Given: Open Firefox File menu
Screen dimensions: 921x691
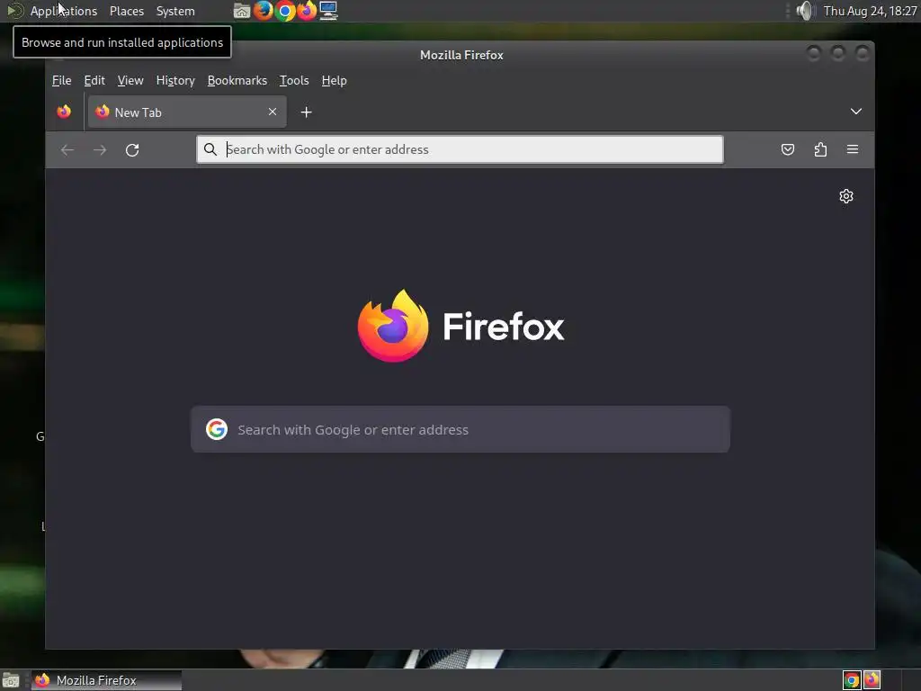Looking at the screenshot, I should pyautogui.click(x=62, y=80).
